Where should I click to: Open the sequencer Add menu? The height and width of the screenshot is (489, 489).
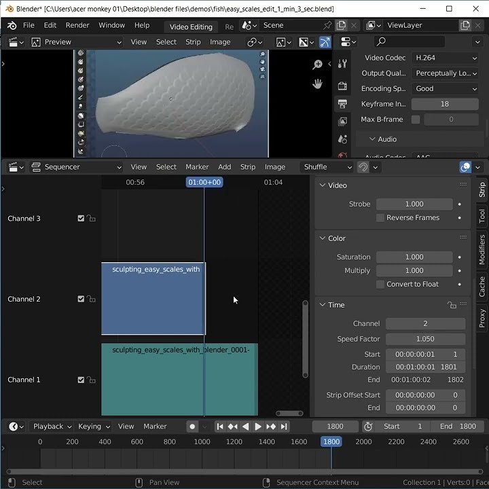pyautogui.click(x=225, y=167)
